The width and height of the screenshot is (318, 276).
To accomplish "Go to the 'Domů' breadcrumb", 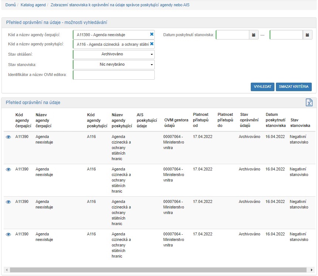I will [x=10, y=6].
